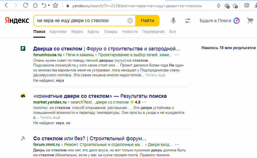Go back with the browser back arrow
Image resolution: width=257 pixels, height=158 pixels.
click(6, 5)
